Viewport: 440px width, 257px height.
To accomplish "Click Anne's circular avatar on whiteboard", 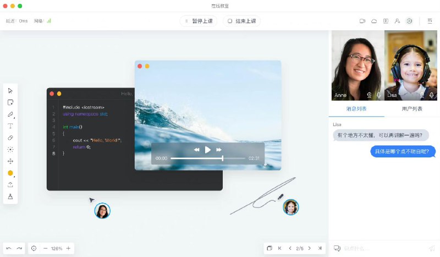I will click(x=102, y=211).
